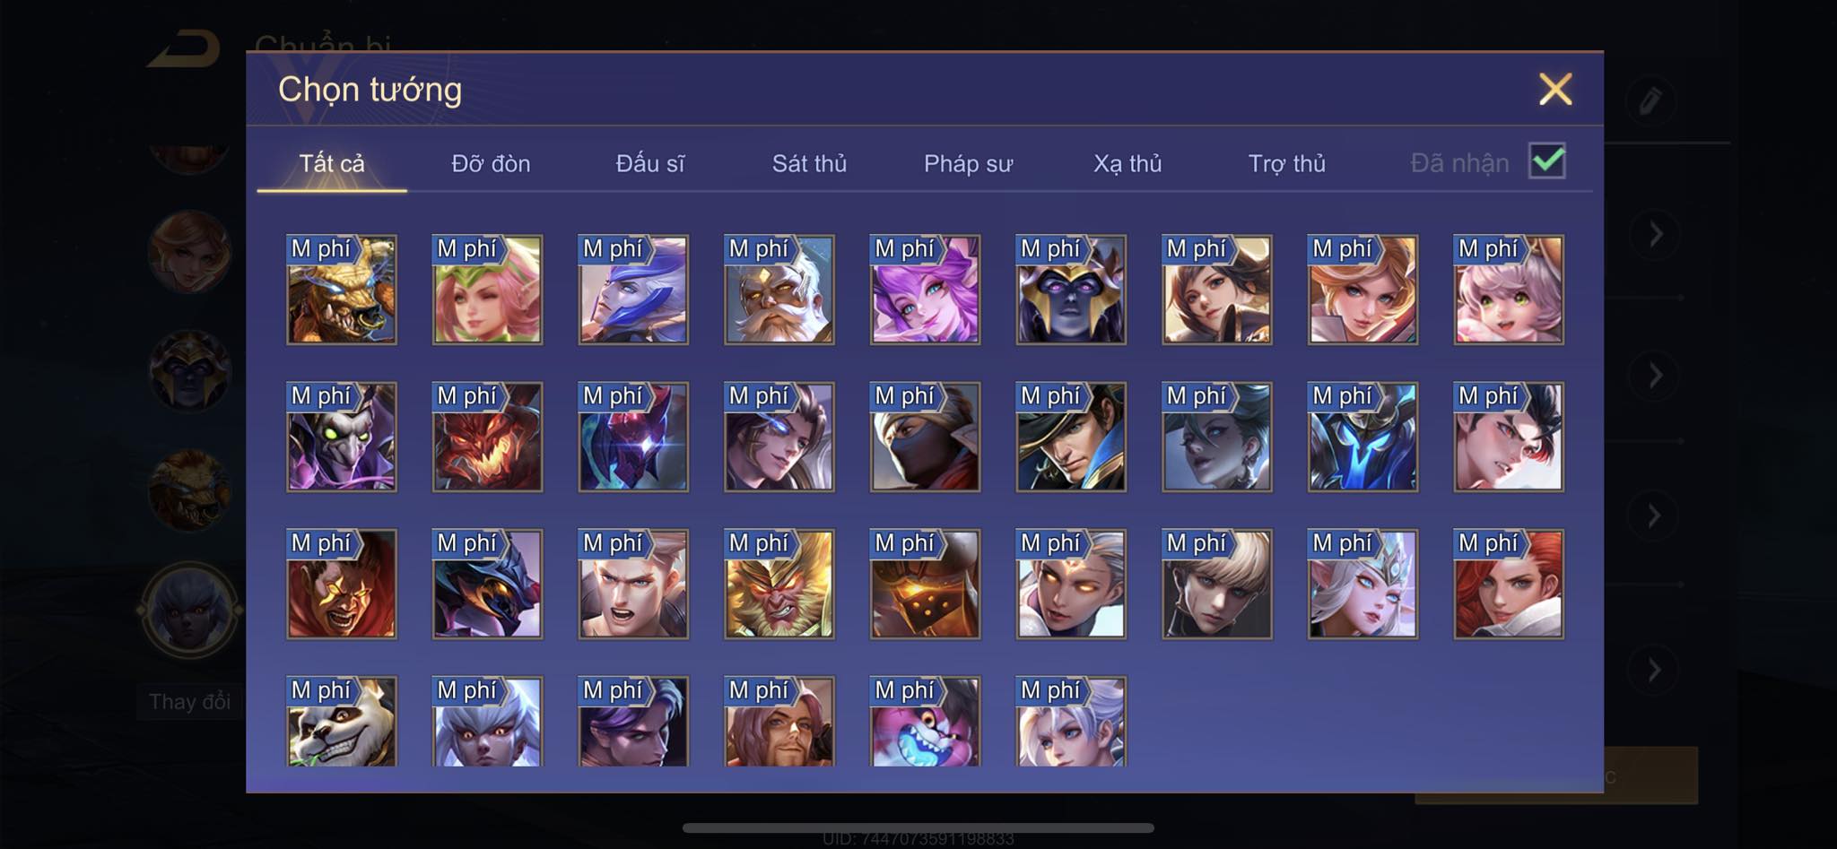
Task: Switch to the Trợ thủ tab
Action: (x=1286, y=163)
